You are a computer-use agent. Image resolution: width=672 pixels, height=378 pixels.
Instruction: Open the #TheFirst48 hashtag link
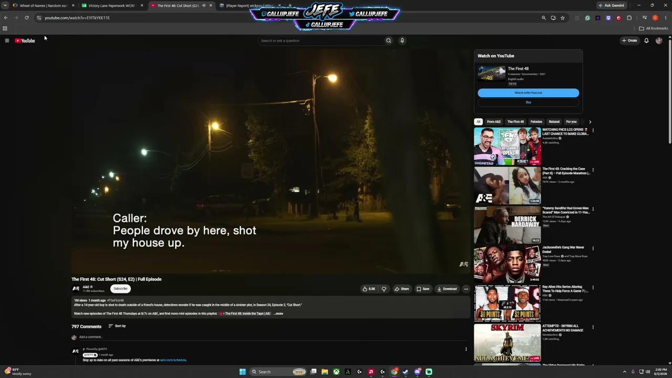pos(115,300)
